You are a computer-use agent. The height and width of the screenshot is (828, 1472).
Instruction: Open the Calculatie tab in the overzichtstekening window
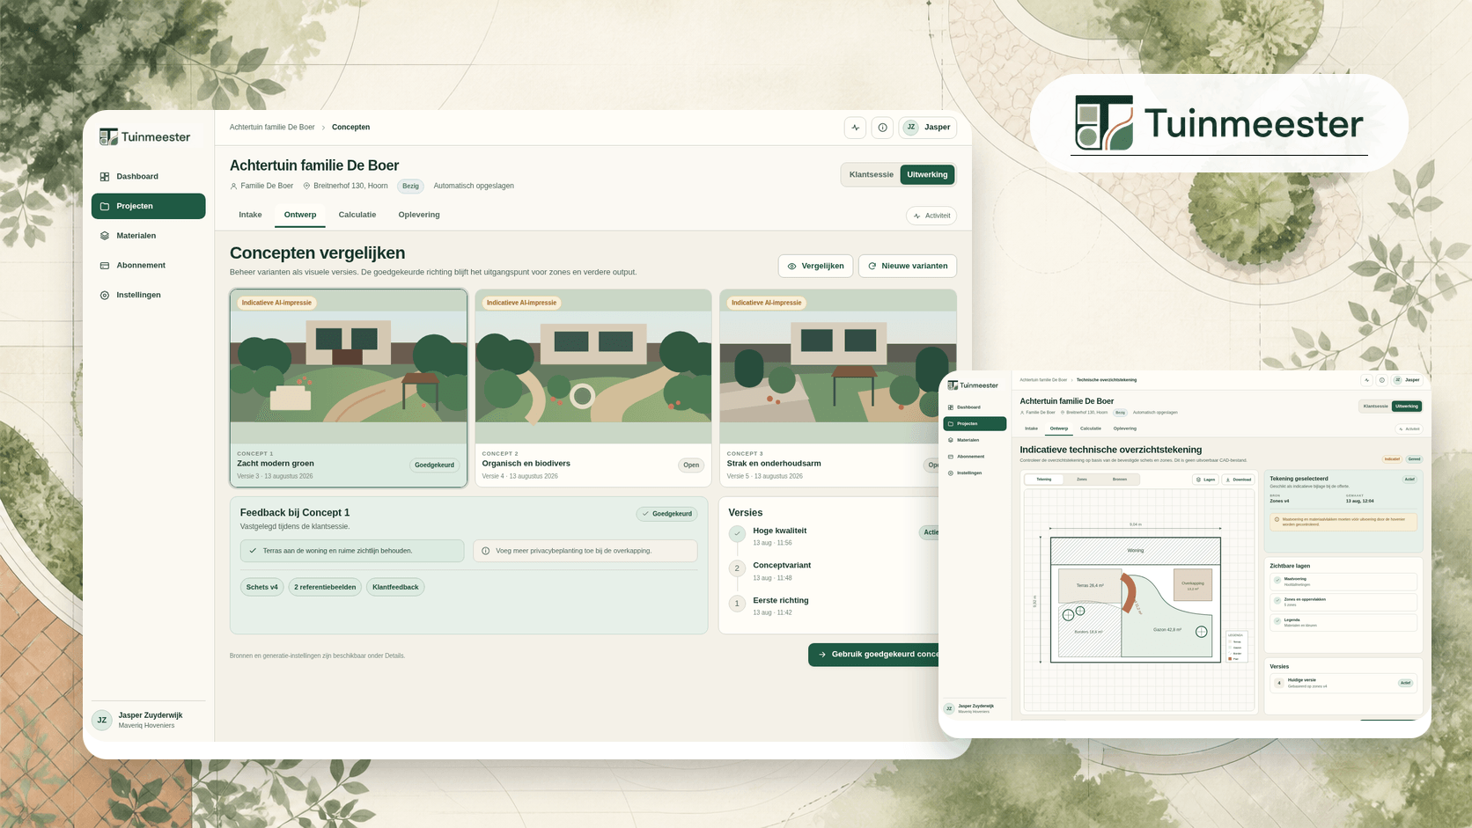(x=1091, y=429)
